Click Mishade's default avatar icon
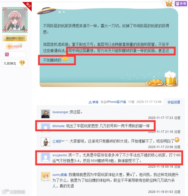This screenshot has height=196, width=188. click(x=46, y=128)
